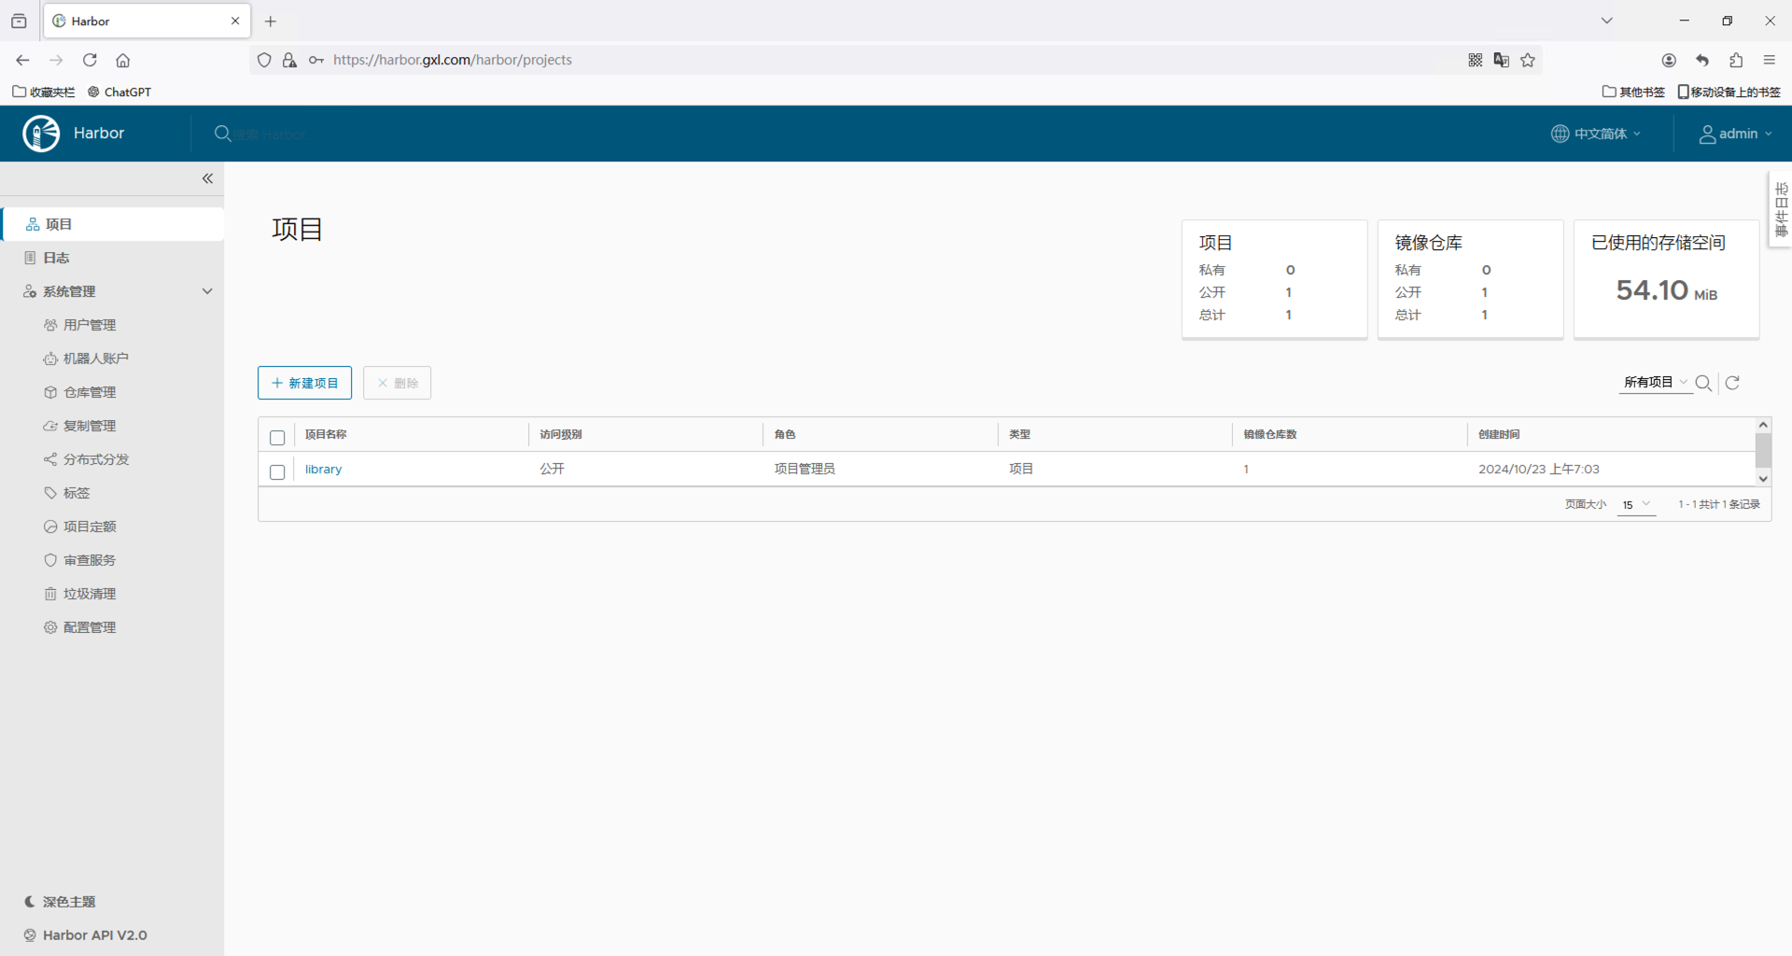Click the browser back arrow
Screen dimensions: 1792x956
(22, 60)
